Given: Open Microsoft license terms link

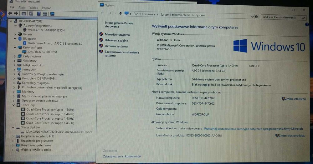Looking at the screenshot, I should (x=253, y=129).
